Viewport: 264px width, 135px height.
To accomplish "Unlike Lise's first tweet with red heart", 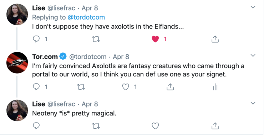I will tap(155, 39).
